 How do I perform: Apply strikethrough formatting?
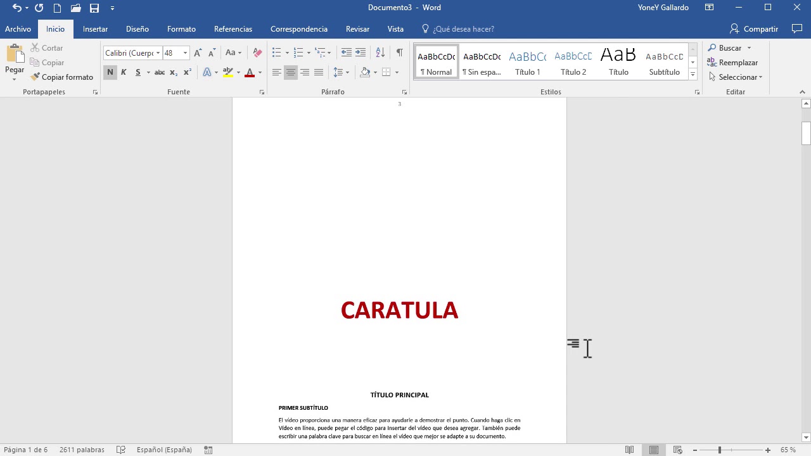pyautogui.click(x=160, y=72)
